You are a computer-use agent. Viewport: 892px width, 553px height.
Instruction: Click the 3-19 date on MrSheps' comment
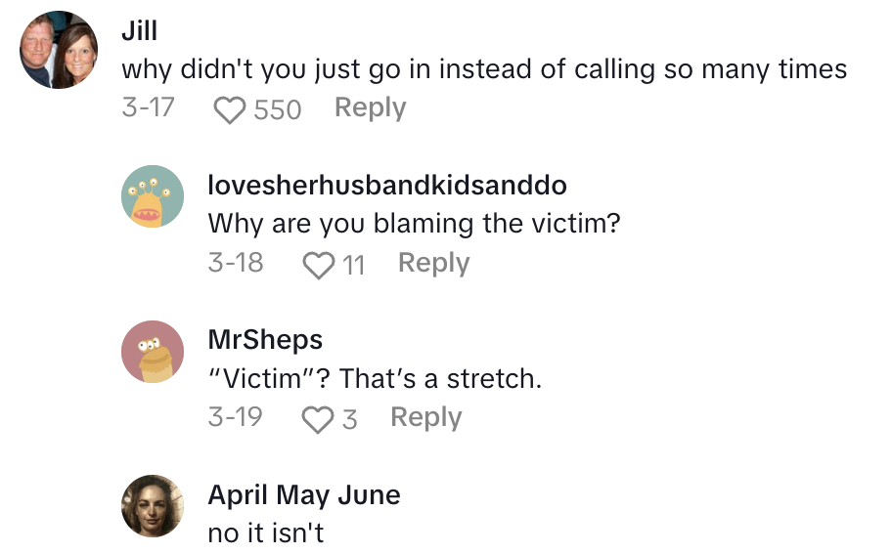pyautogui.click(x=236, y=417)
